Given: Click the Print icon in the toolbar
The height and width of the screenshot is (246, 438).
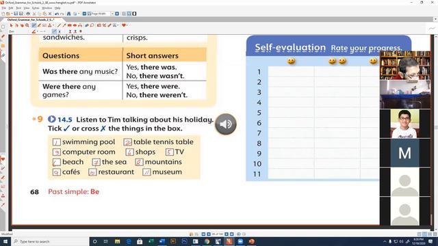Looking at the screenshot, I should pyautogui.click(x=28, y=14).
